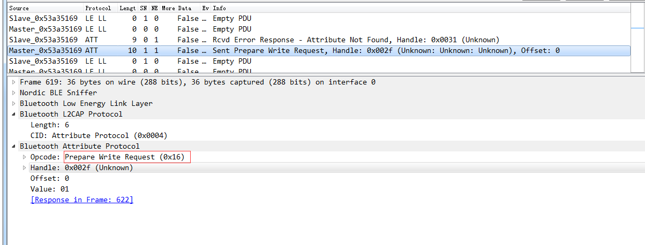The height and width of the screenshot is (245, 645).
Task: Expand the Nordic BLE Sniffer section
Action: click(x=14, y=93)
